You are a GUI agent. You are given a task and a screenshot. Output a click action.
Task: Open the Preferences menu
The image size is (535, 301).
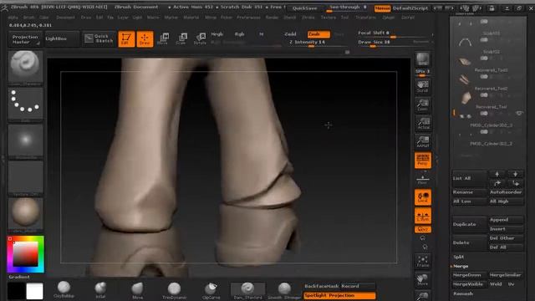(x=249, y=17)
